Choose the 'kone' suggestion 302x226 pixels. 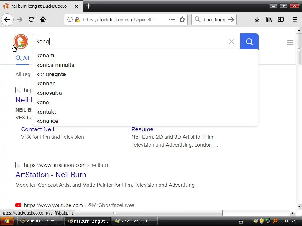tap(145, 102)
